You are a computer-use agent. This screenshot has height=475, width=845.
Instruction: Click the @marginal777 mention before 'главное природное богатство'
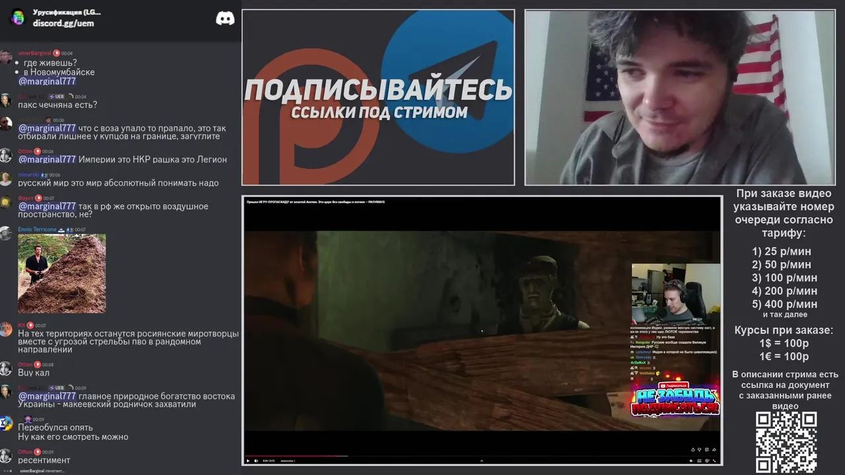pyautogui.click(x=47, y=396)
